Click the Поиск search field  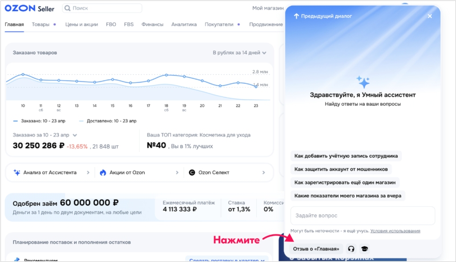[x=102, y=8]
